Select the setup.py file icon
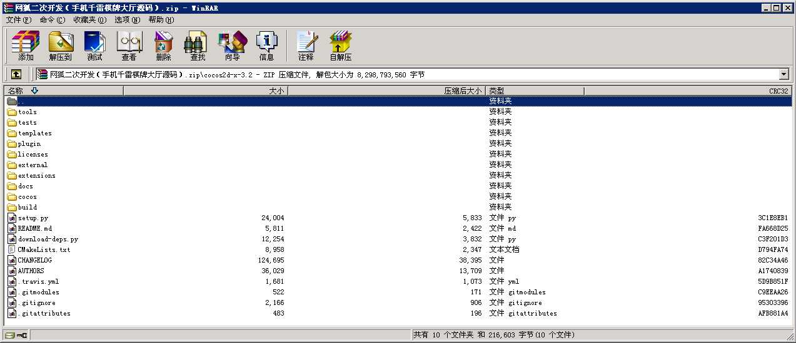This screenshot has width=796, height=343. (12, 218)
